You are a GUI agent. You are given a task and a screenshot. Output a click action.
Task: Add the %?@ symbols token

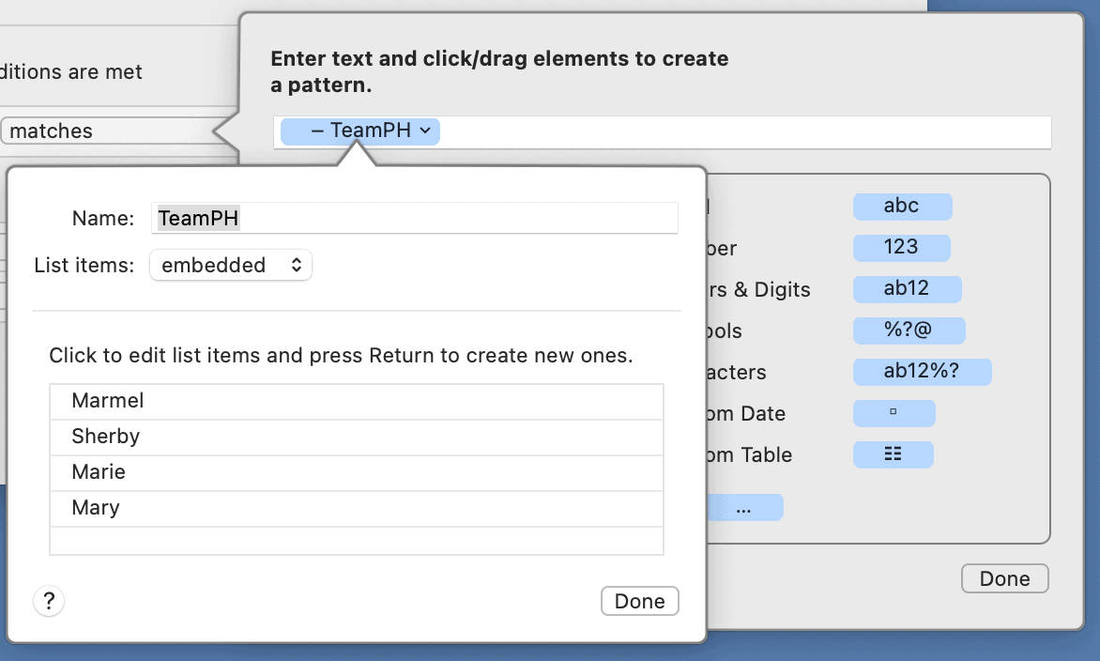pyautogui.click(x=909, y=330)
